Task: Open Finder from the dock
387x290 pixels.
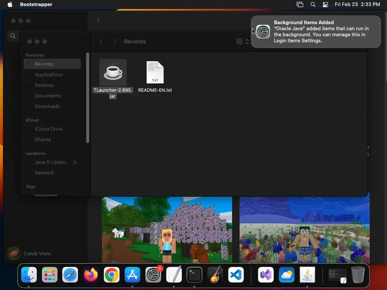Action: tap(29, 275)
